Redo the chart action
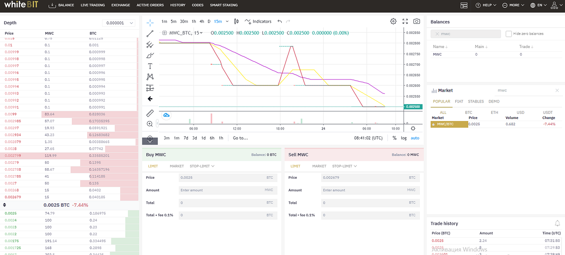Viewport: 565px width, 255px height. [x=289, y=21]
